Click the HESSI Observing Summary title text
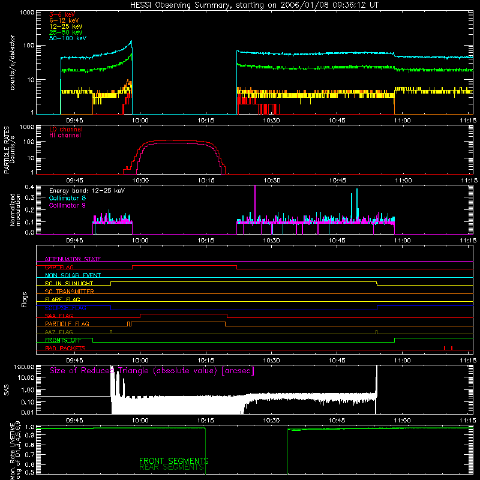The width and height of the screenshot is (480, 480). pyautogui.click(x=254, y=5)
